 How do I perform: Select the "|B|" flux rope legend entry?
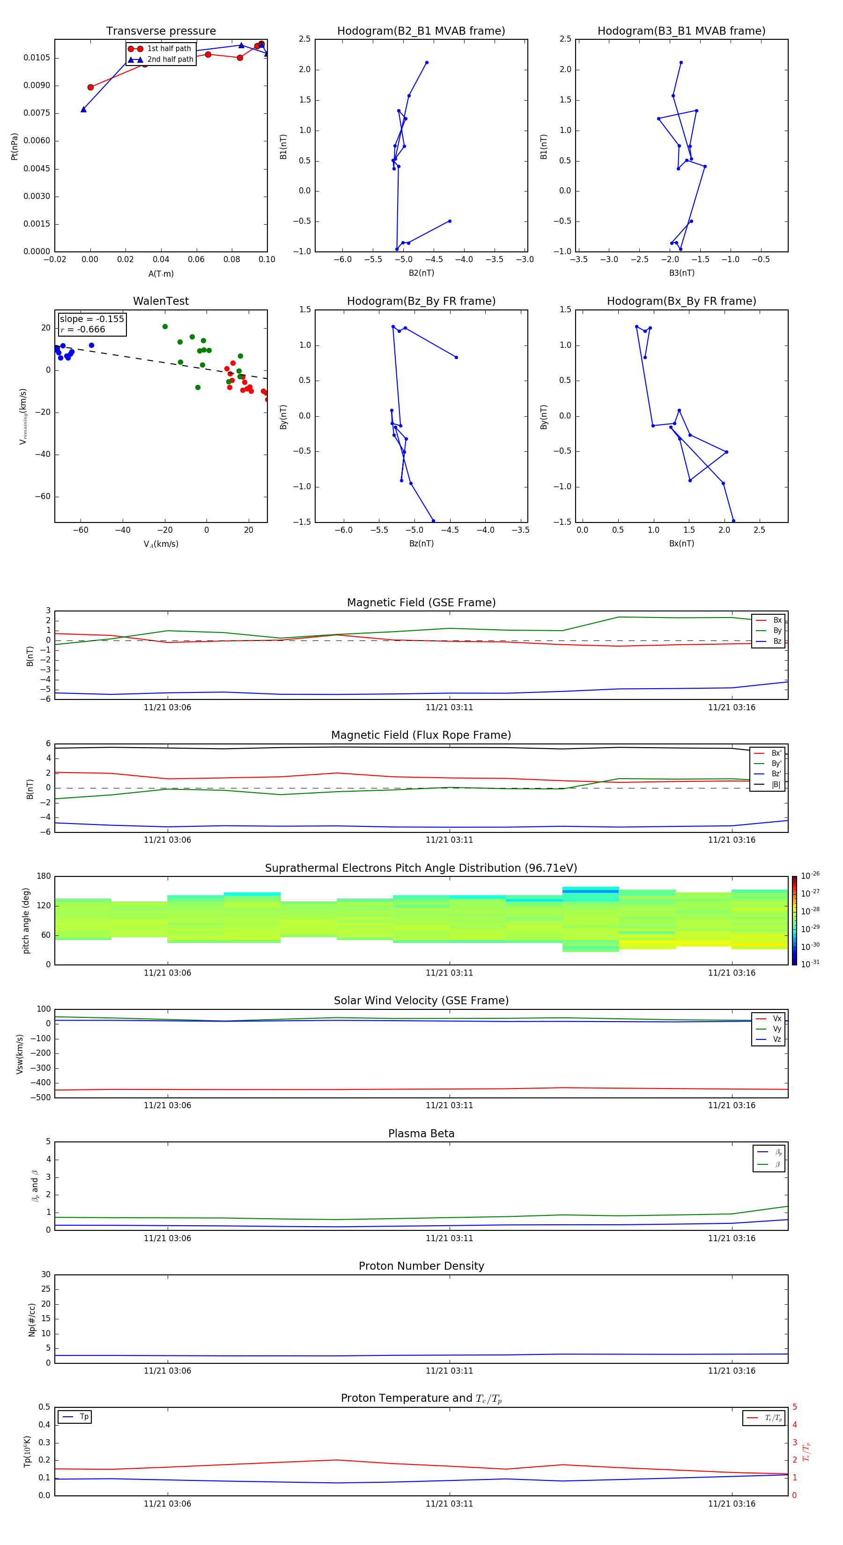(x=768, y=785)
